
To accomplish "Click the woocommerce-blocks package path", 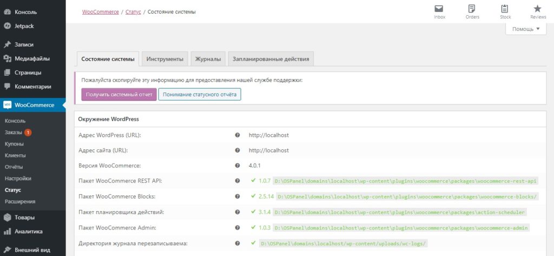I will [x=407, y=196].
